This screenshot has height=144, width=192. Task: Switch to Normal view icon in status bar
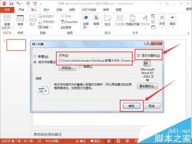pos(109,141)
